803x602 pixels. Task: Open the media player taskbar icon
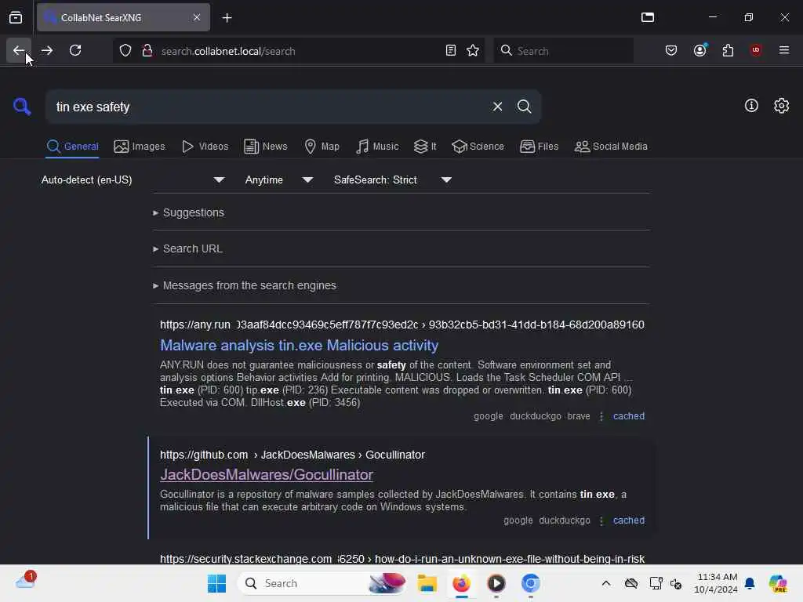pos(496,583)
